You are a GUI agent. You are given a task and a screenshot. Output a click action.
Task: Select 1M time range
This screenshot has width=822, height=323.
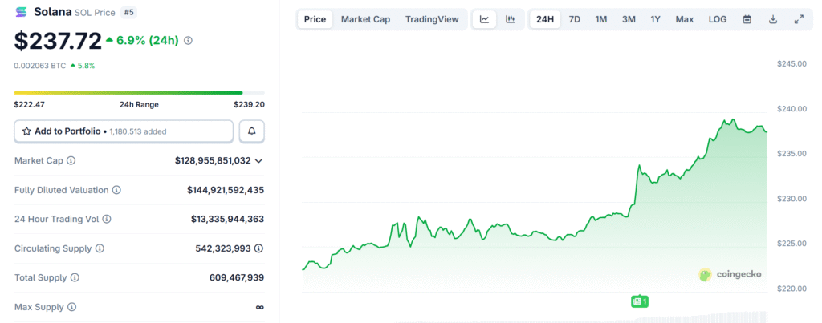pos(600,19)
